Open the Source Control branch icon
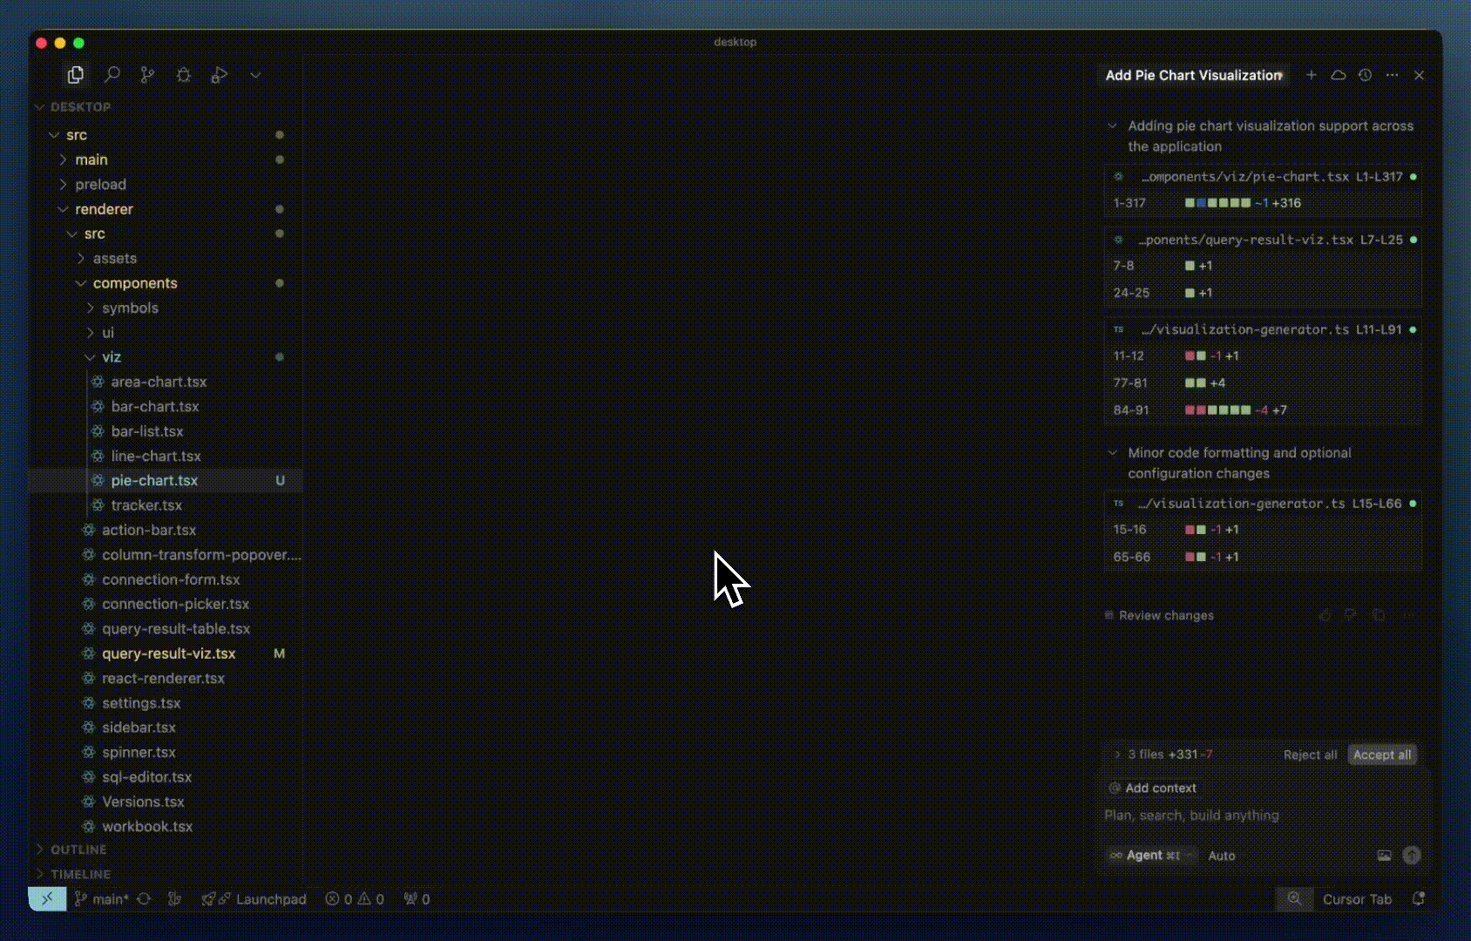1471x941 pixels. pyautogui.click(x=147, y=75)
